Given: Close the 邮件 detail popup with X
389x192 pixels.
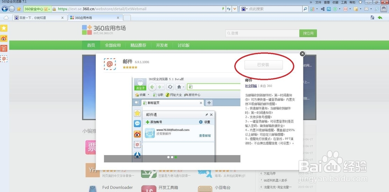Looking at the screenshot, I should point(302,54).
